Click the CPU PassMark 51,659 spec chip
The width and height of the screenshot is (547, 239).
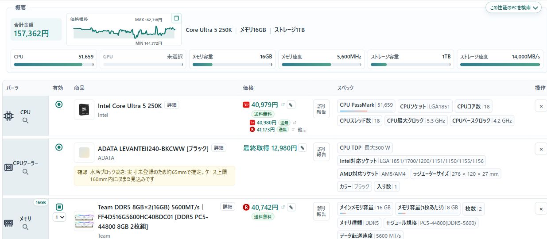click(366, 106)
